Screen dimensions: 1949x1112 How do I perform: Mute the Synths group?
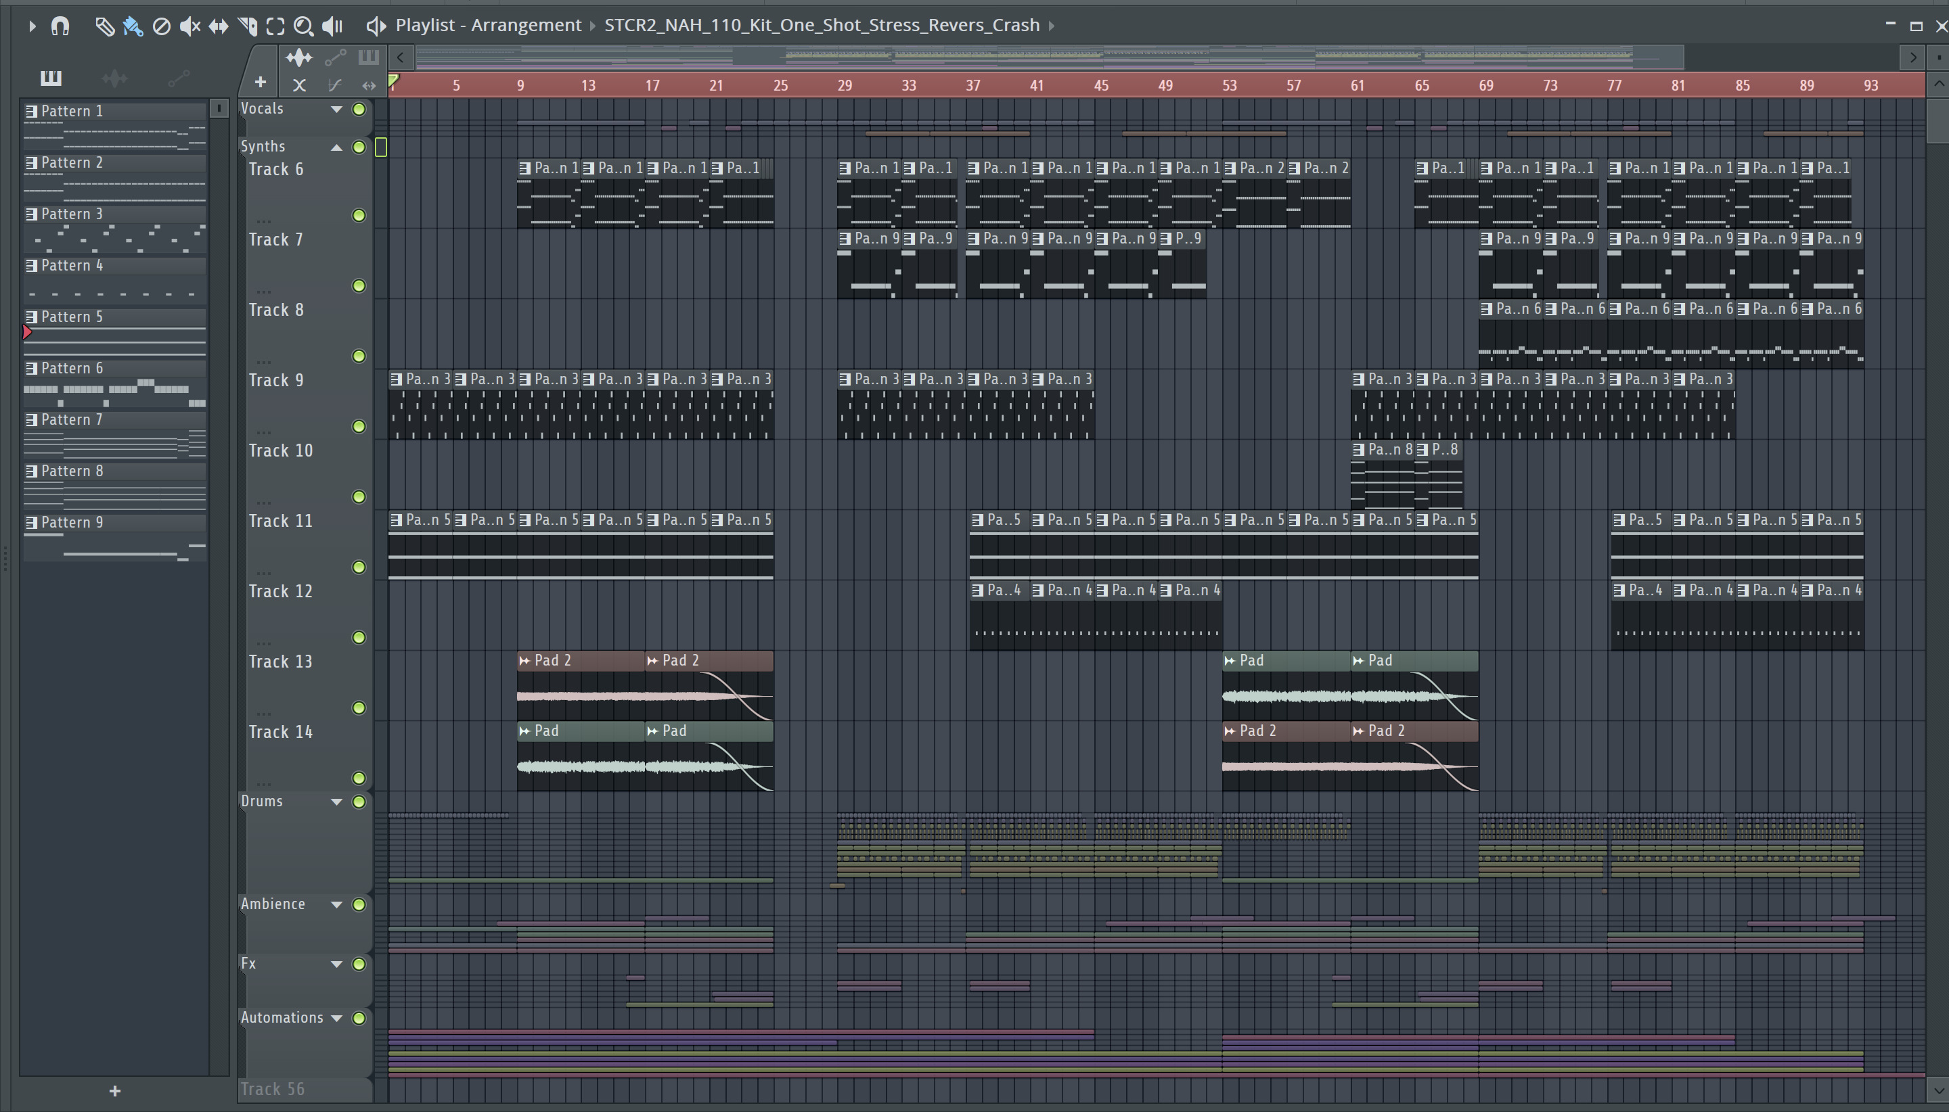click(359, 147)
